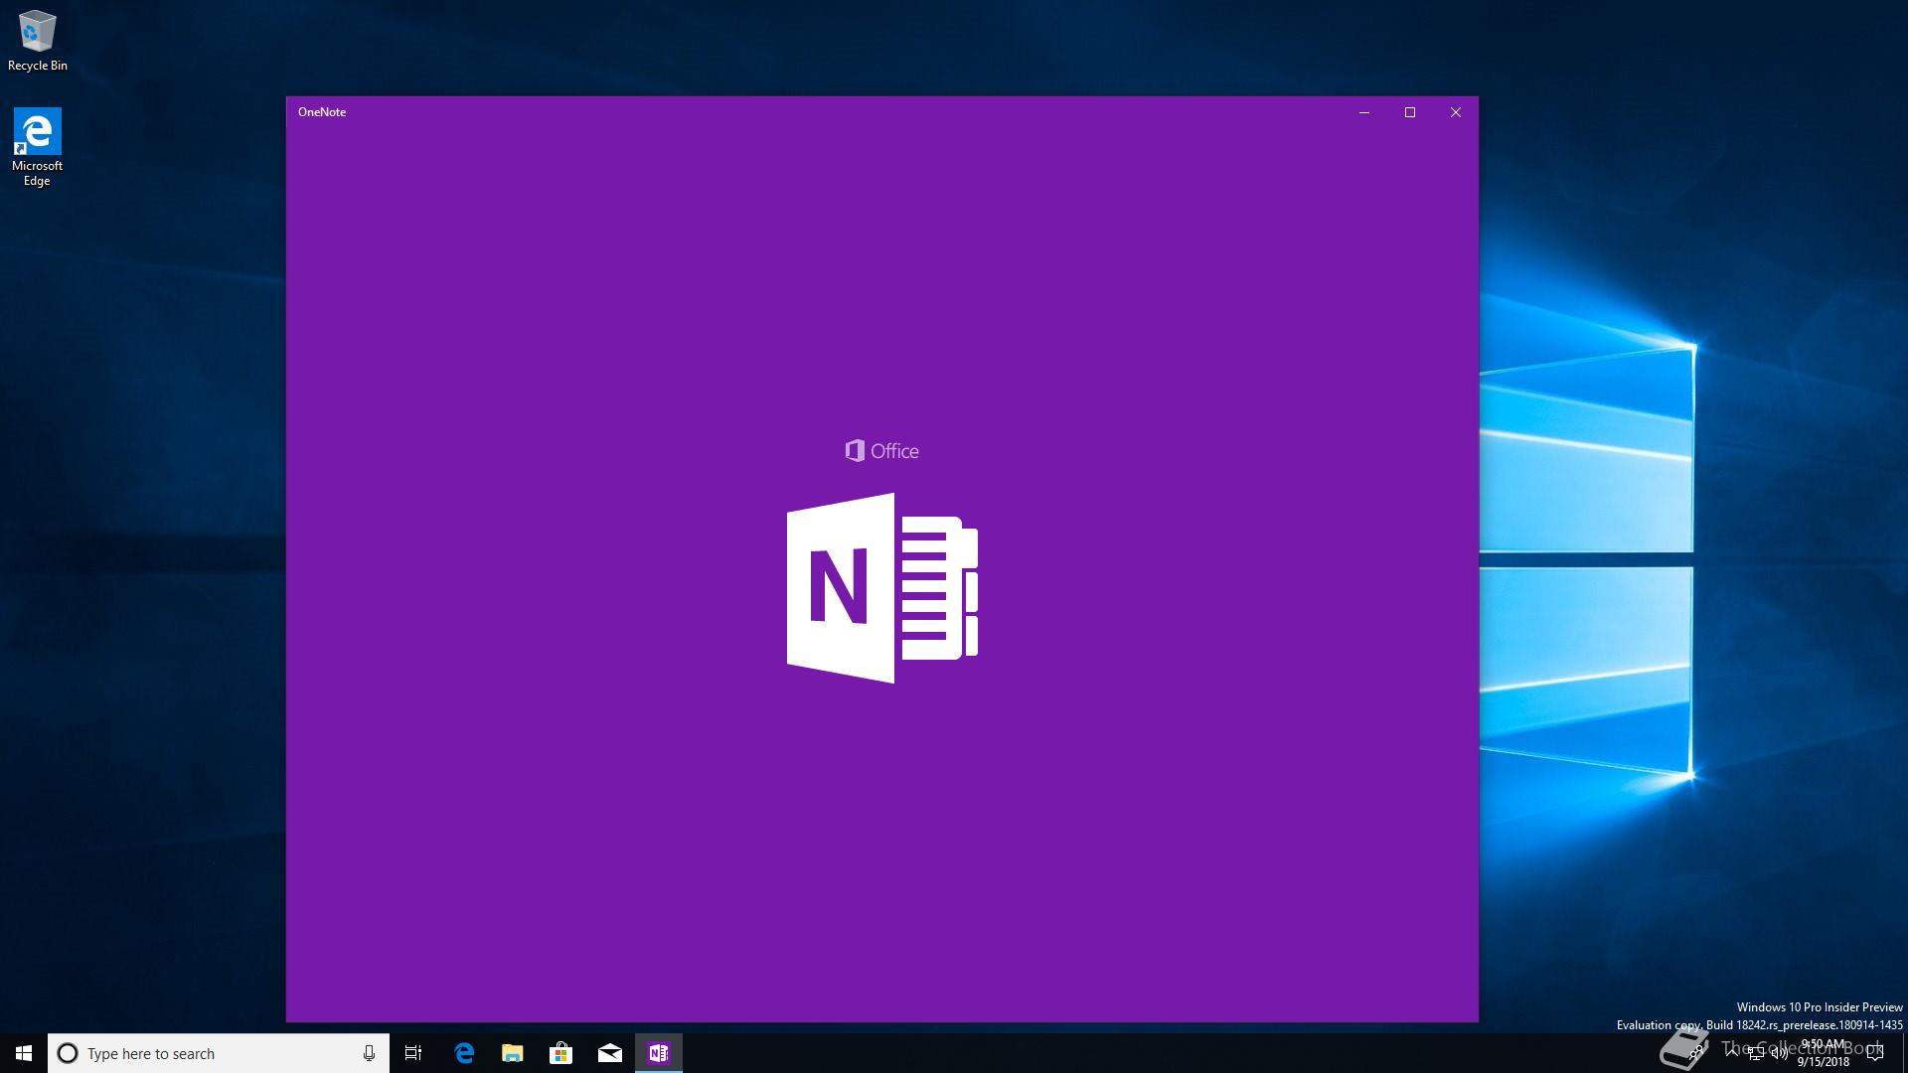This screenshot has height=1073, width=1908.
Task: Select the Microsoft Edge desktop shortcut
Action: 37,147
